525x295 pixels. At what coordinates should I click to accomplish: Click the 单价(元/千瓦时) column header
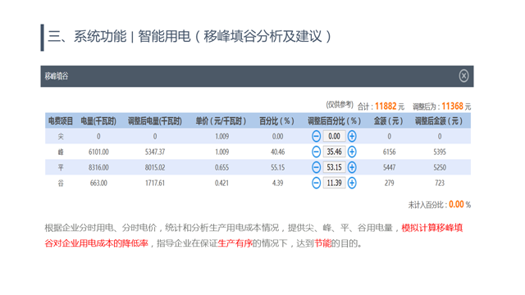[x=221, y=121]
